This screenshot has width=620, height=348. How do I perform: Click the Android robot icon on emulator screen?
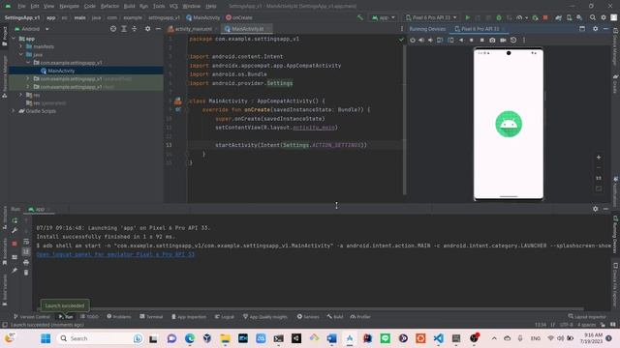(509, 124)
